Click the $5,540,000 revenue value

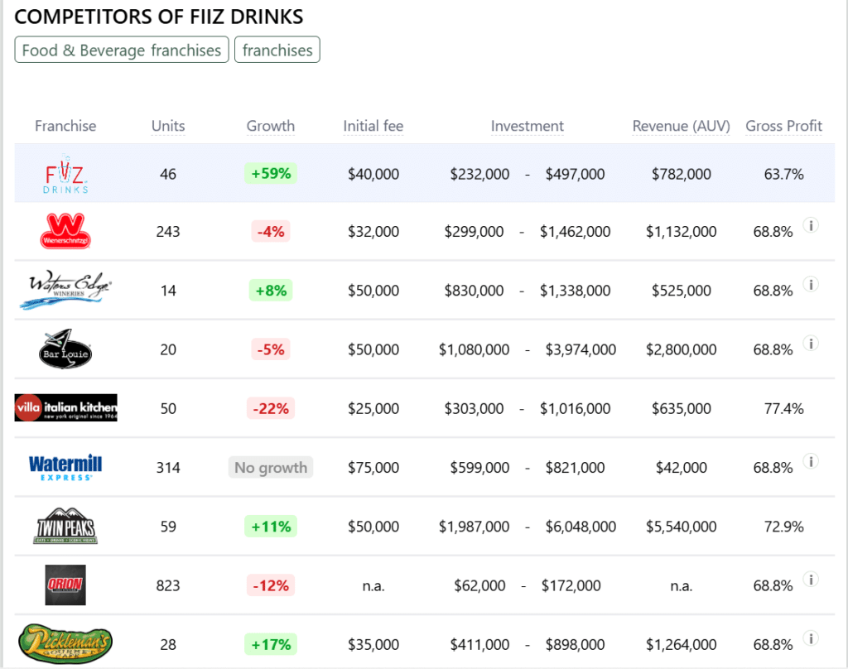coord(682,527)
